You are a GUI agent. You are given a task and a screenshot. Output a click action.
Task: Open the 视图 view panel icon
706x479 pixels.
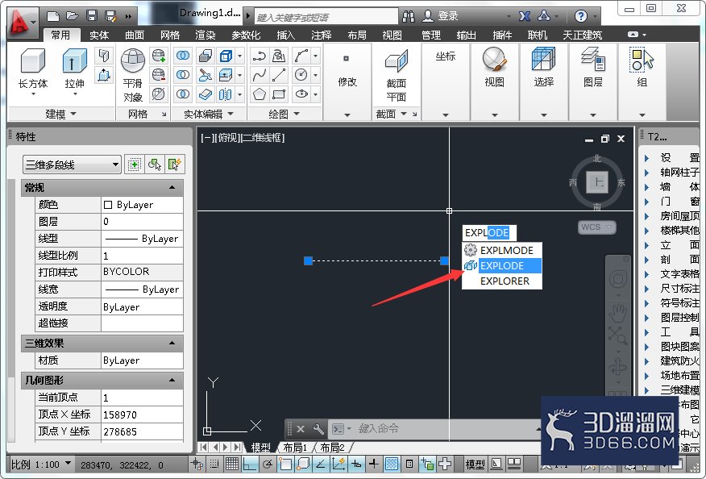(x=494, y=67)
